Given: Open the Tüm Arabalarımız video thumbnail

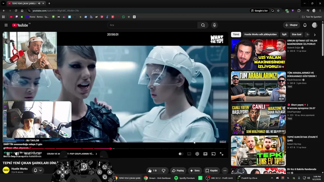Looking at the screenshot, I should pos(258,86).
